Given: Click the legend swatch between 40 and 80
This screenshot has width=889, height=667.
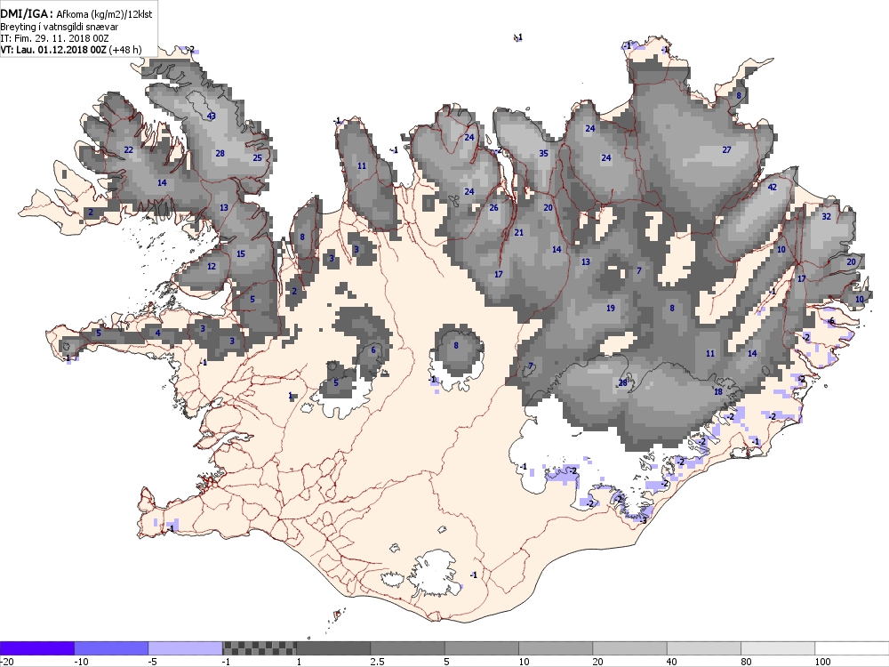Looking at the screenshot, I should point(703,647).
